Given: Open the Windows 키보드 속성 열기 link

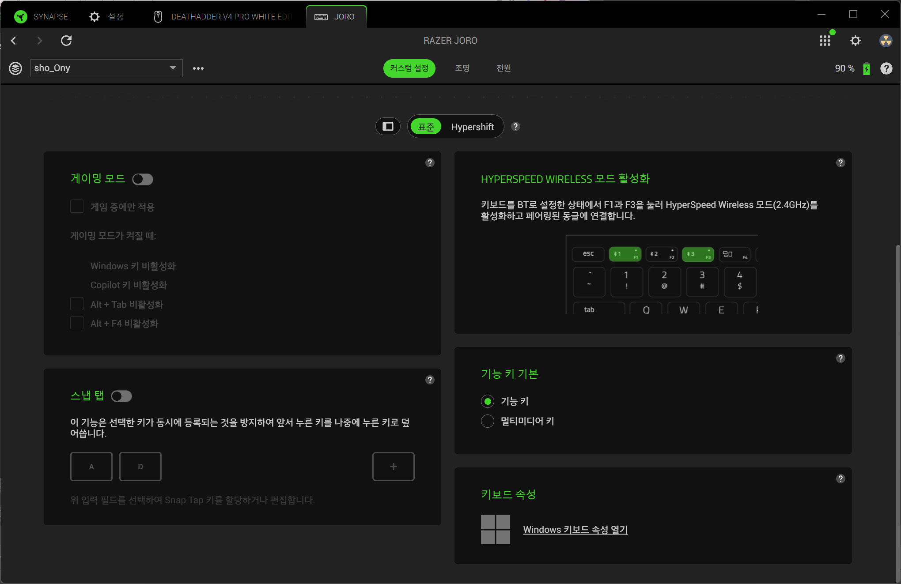Looking at the screenshot, I should (x=575, y=529).
